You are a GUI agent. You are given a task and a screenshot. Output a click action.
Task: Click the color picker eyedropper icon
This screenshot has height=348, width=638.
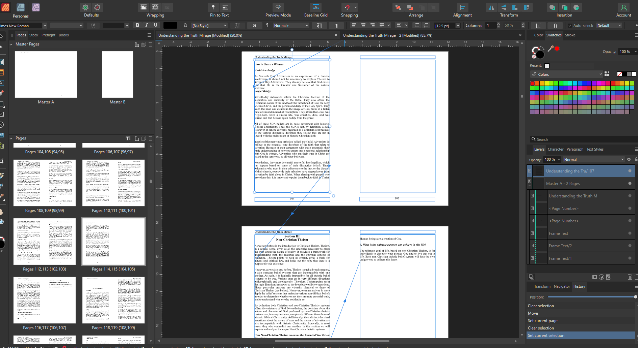(551, 49)
